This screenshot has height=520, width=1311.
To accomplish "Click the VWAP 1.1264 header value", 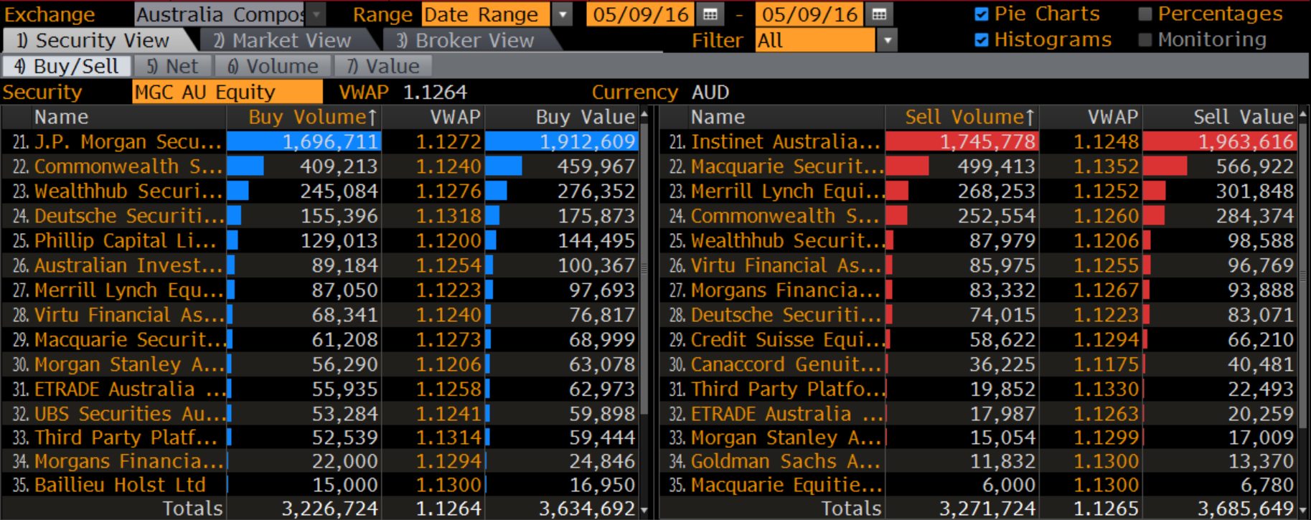I will 435,93.
